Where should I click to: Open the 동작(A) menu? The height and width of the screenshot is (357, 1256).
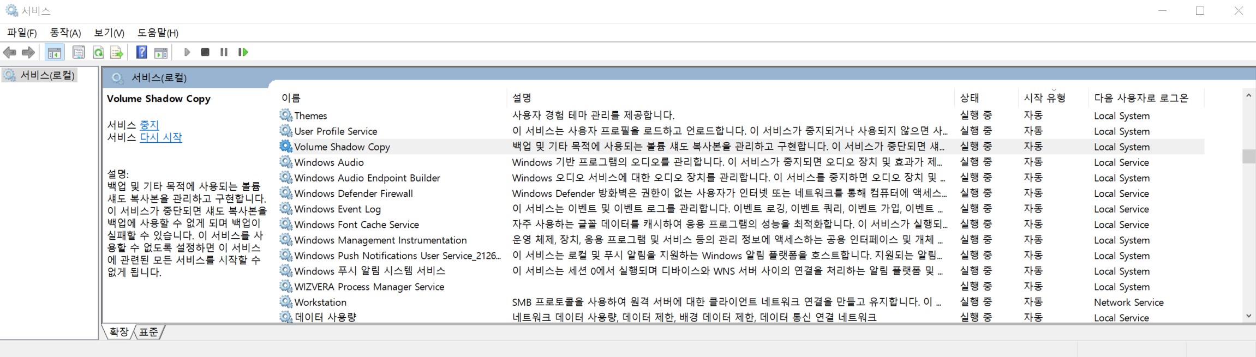(65, 33)
